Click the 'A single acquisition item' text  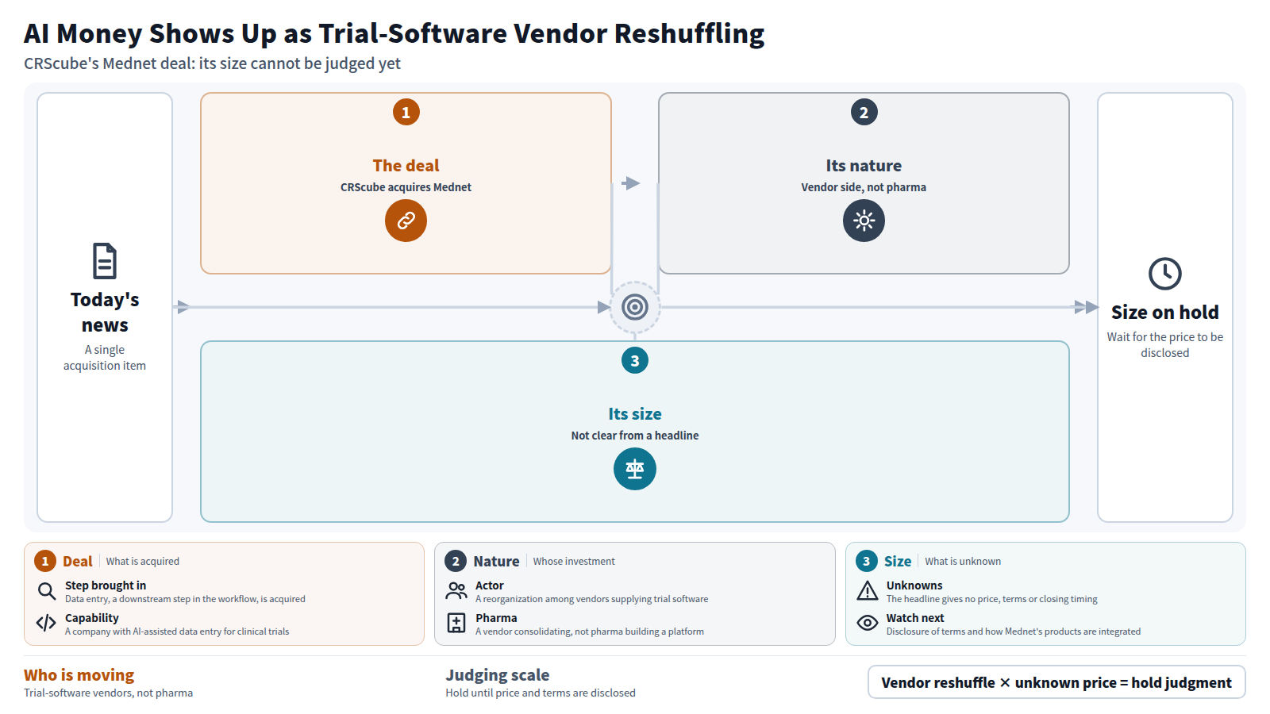[x=105, y=358]
